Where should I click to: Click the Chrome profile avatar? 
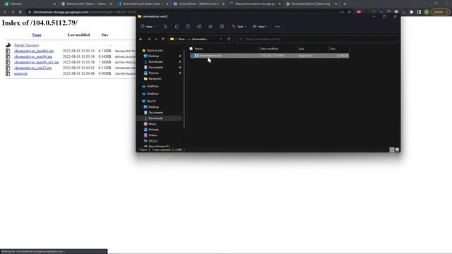(427, 12)
